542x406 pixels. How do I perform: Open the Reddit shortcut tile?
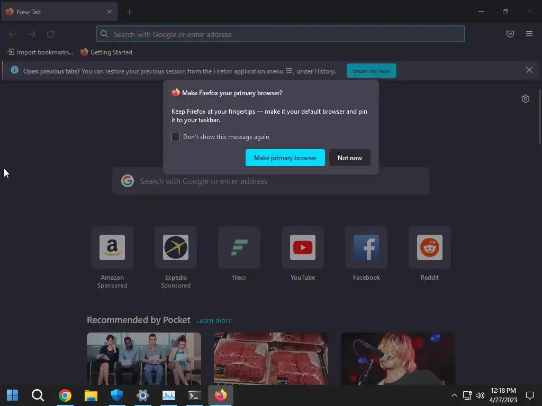pos(430,247)
